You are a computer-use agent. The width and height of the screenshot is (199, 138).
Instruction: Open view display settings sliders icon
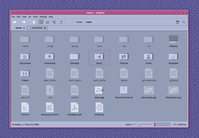[61, 22]
